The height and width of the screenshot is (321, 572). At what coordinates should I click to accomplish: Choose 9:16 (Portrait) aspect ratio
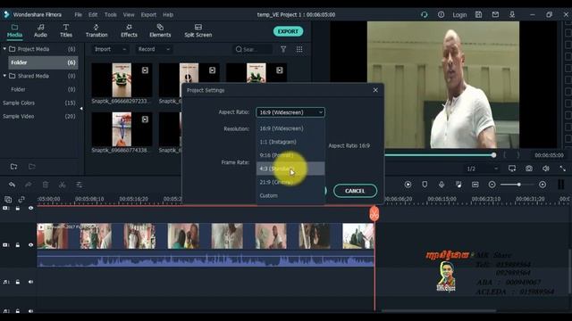click(x=290, y=155)
